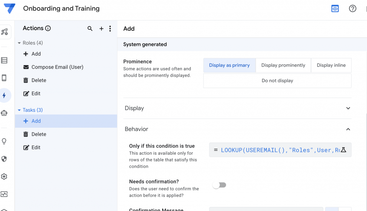Open the Automation bot icon in sidebar
The width and height of the screenshot is (367, 211).
[x=4, y=113]
